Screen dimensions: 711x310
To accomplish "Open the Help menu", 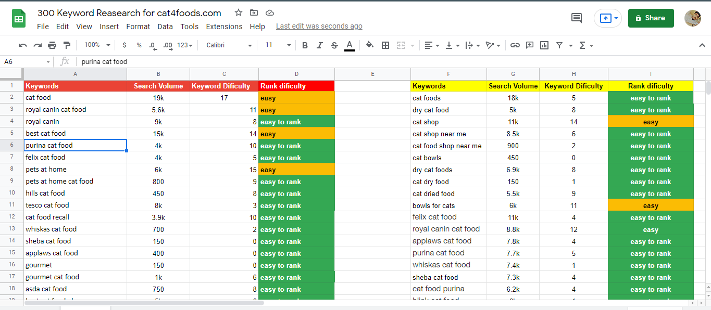I will click(257, 27).
